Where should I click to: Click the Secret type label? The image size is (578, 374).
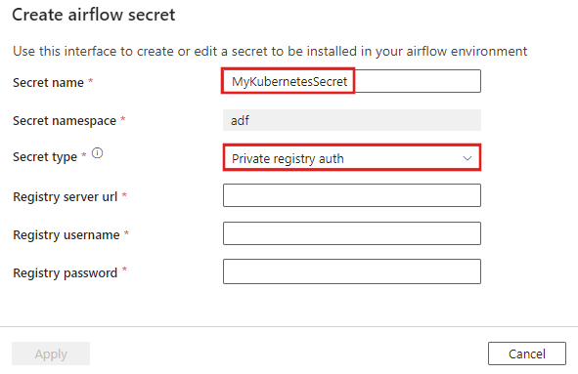[x=45, y=157]
